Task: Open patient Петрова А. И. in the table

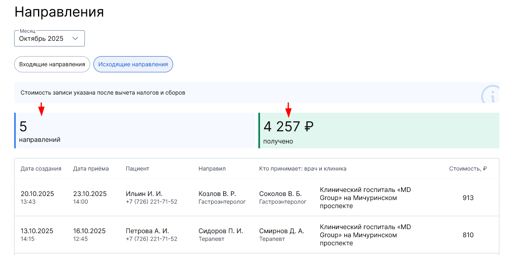Action: click(x=147, y=231)
